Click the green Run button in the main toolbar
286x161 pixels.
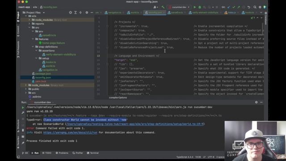click(195, 7)
